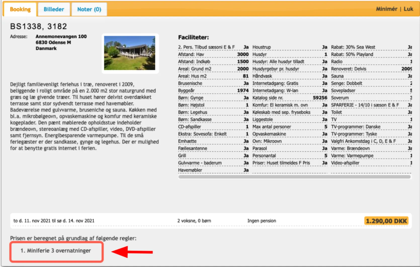The width and height of the screenshot is (420, 267).
Task: Click the Ingen pension label
Action: [262, 221]
